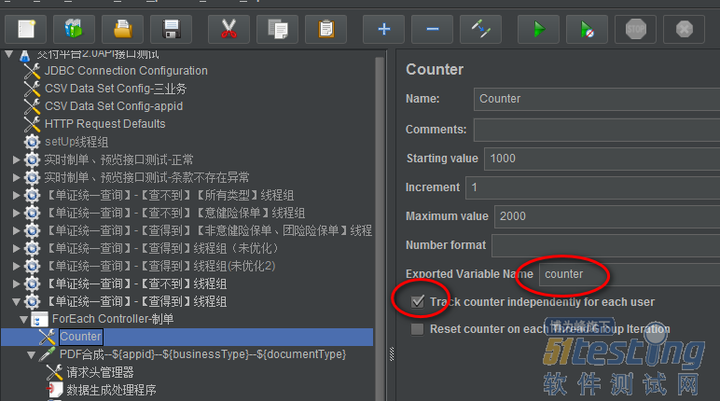Expand all nodes with plus icon
This screenshot has height=401, width=720.
coord(384,30)
